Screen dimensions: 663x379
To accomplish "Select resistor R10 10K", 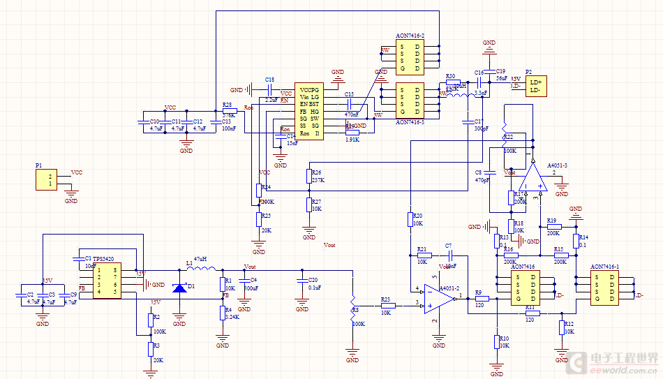I will tap(497, 342).
